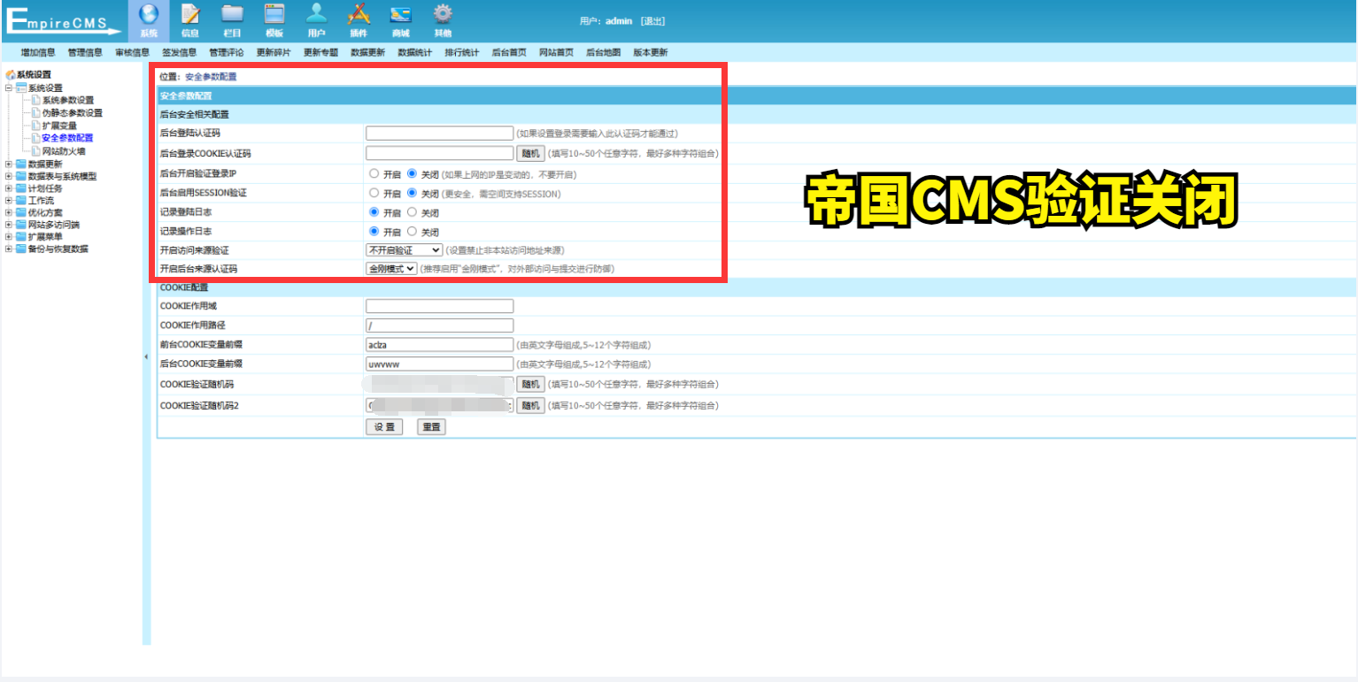Click 随机 beside COOKIE验证随机码2
Viewport: 1358px width, 682px height.
click(530, 405)
